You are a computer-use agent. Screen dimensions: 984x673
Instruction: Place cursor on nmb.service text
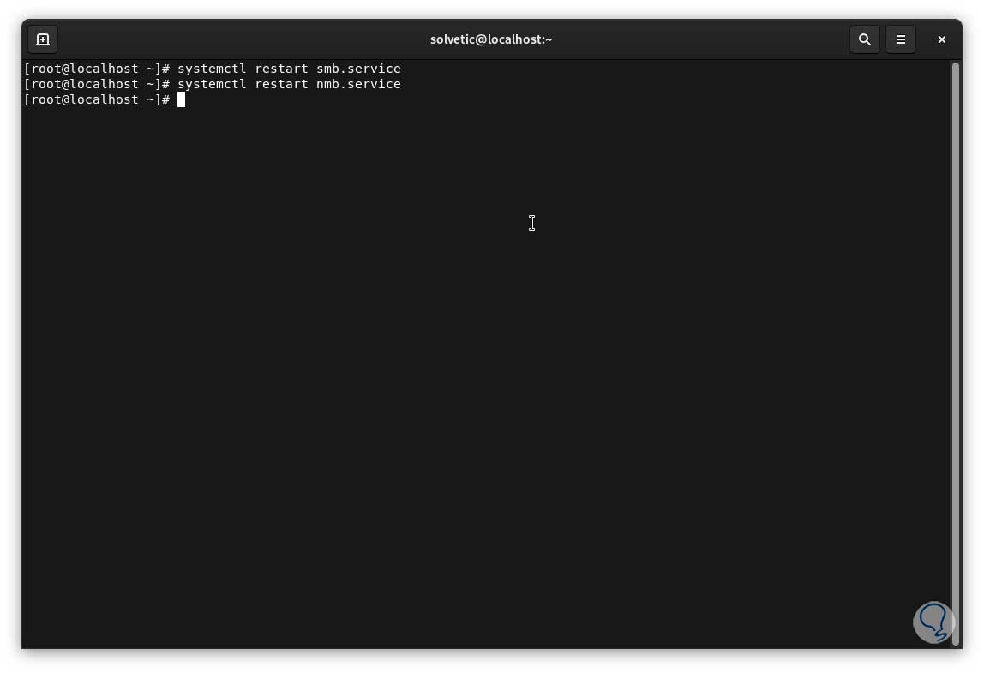pos(358,84)
